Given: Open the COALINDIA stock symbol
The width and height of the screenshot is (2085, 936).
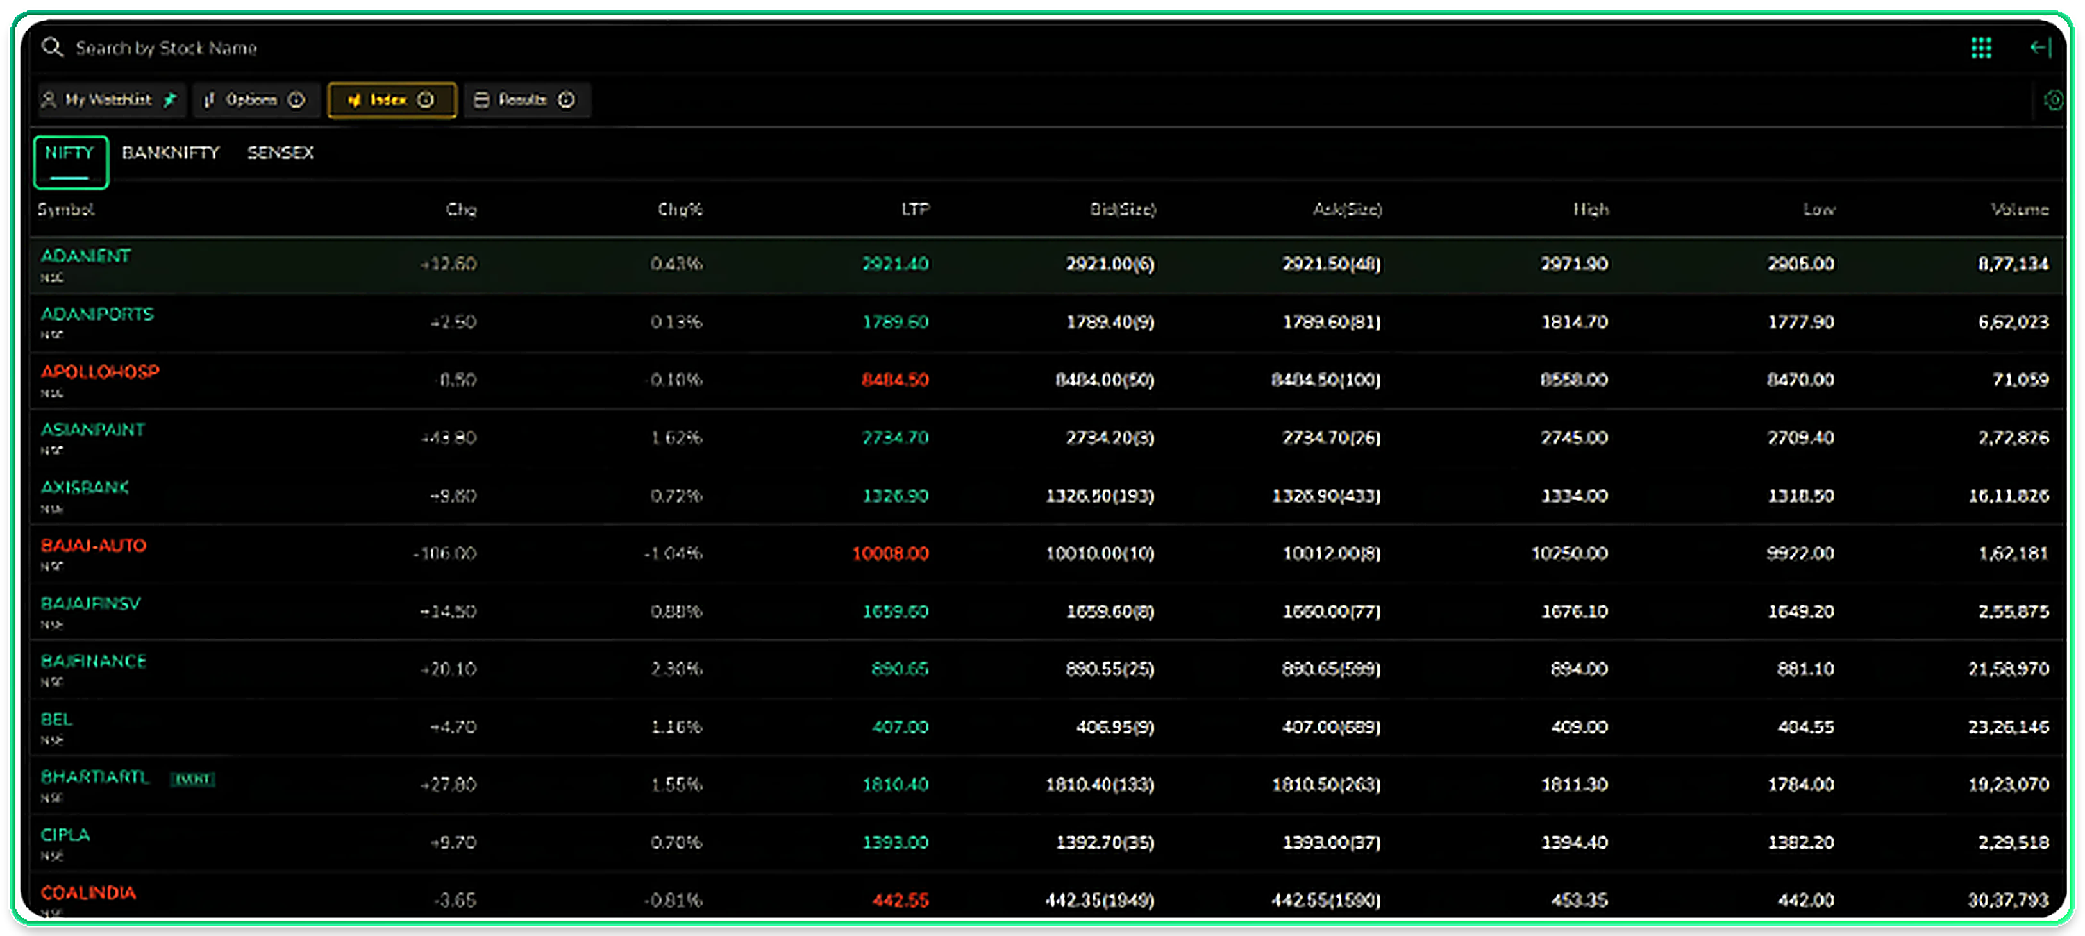Looking at the screenshot, I should tap(88, 892).
